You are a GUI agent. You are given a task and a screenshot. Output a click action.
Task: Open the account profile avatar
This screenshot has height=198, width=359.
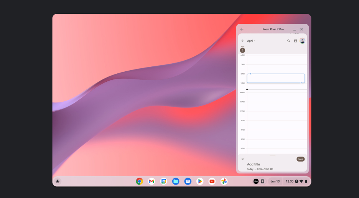tap(302, 41)
